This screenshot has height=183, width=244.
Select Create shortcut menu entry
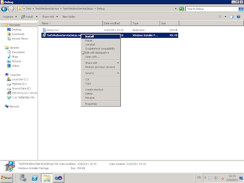pyautogui.click(x=101, y=89)
